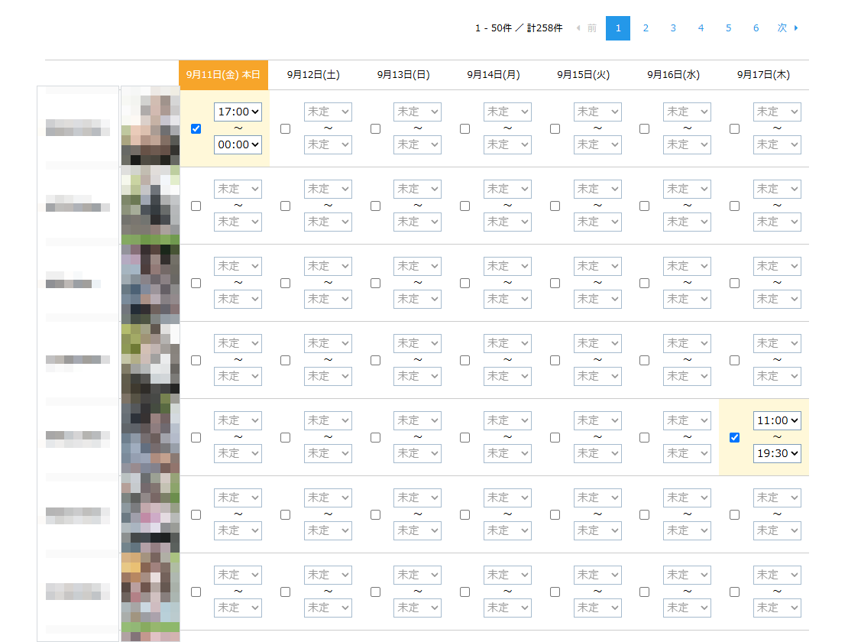Tick 9月11日(金) checkbox in the 11:00 shift row

pyautogui.click(x=196, y=438)
